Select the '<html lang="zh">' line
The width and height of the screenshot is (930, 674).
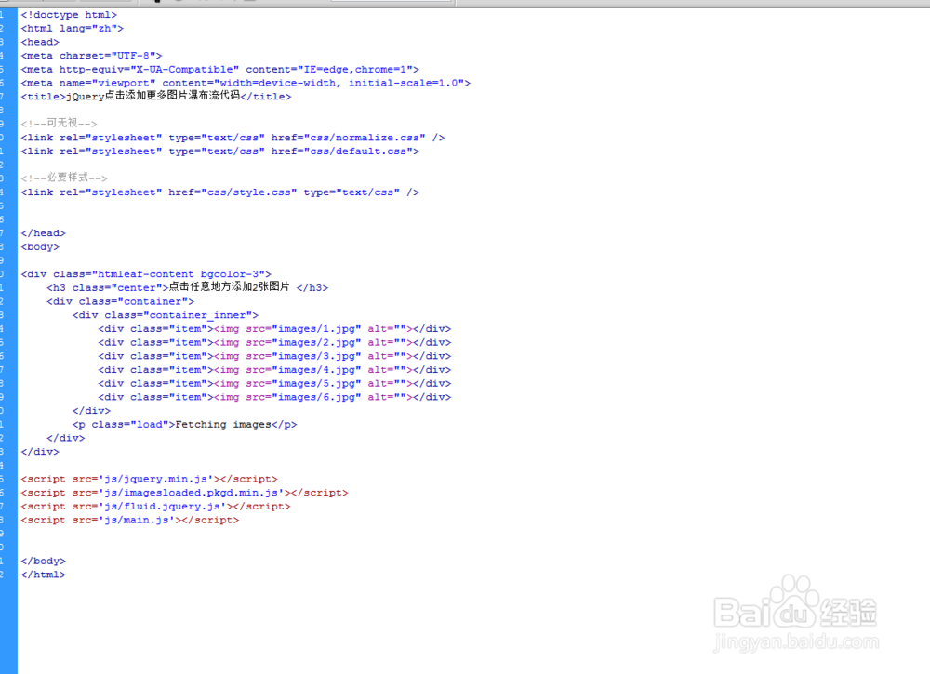72,29
